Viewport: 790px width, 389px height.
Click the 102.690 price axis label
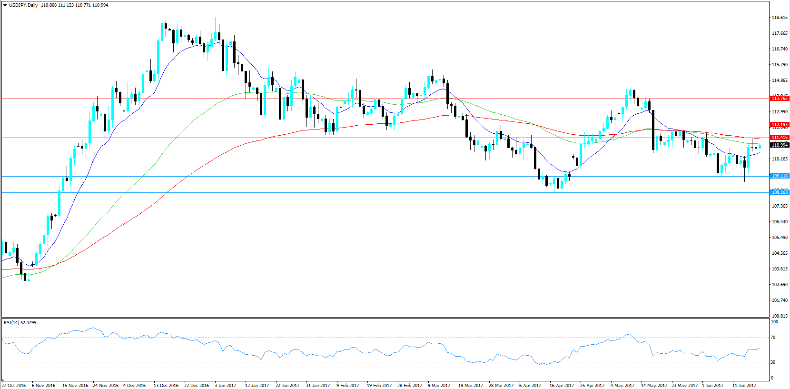pos(780,285)
